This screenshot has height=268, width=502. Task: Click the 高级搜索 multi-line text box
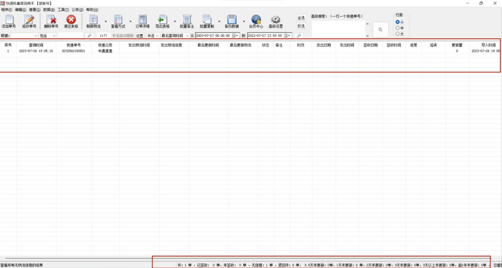[x=338, y=29]
